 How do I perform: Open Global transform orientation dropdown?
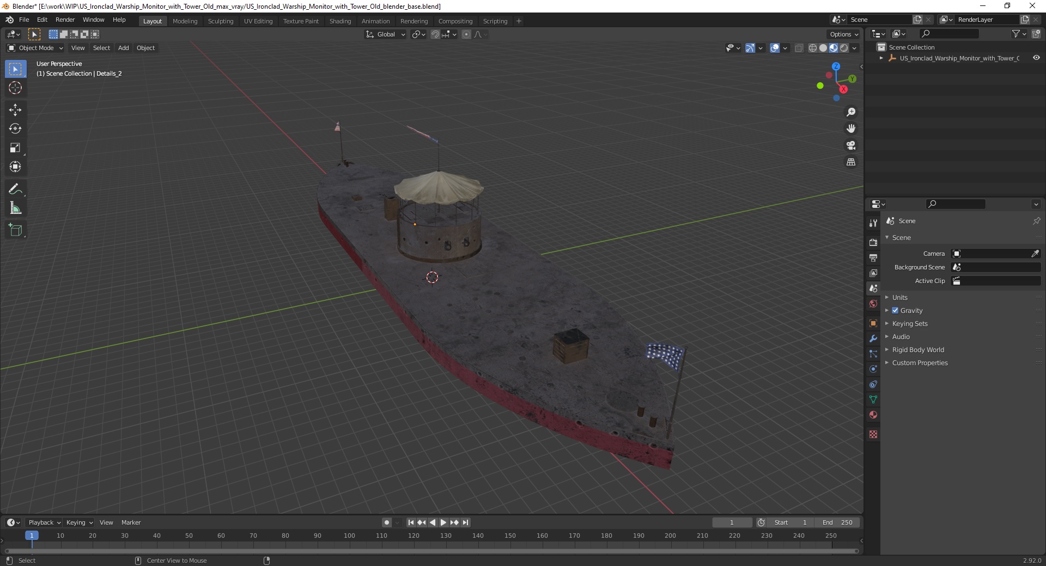(x=386, y=34)
